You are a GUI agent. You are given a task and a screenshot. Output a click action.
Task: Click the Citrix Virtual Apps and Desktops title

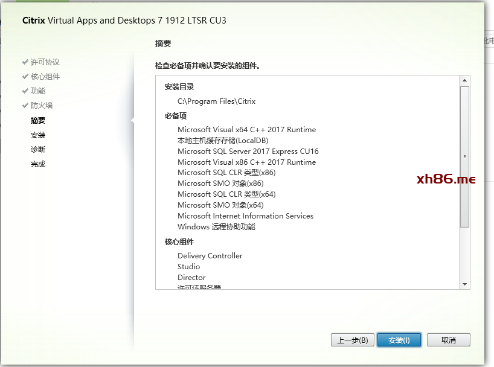point(124,21)
